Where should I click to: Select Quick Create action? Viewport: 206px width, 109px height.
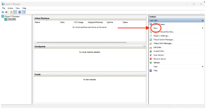coord(160,24)
